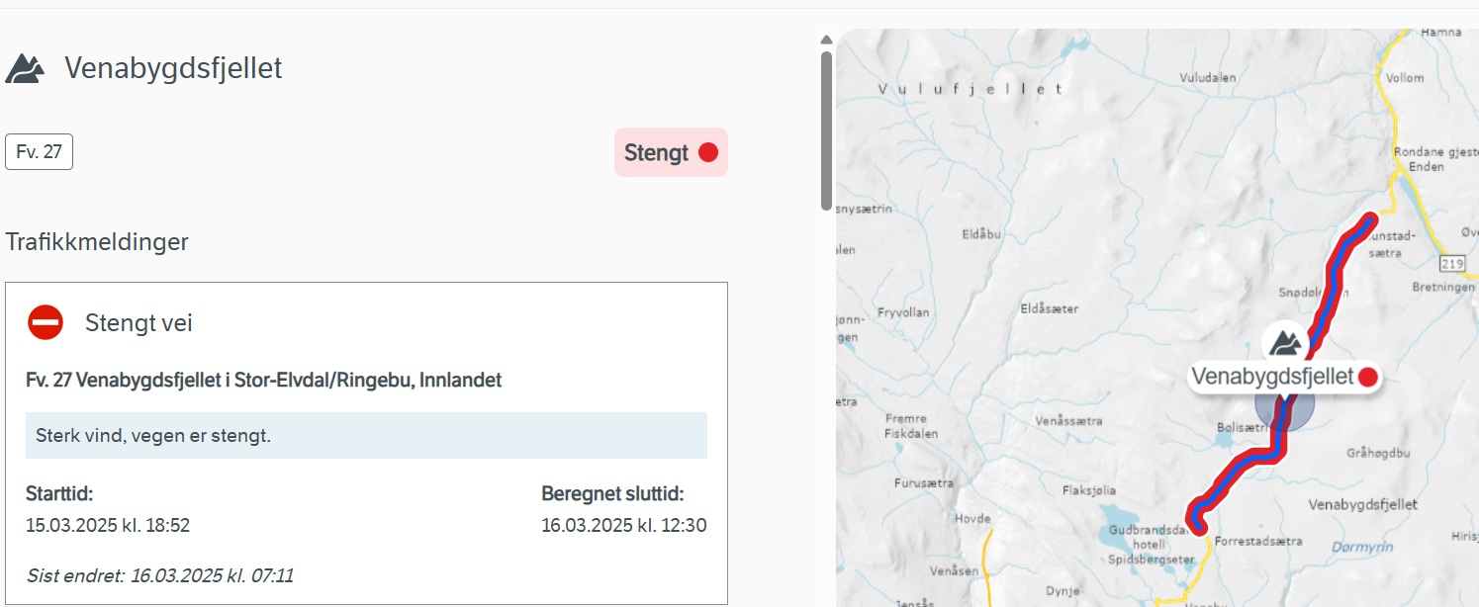Screen dimensions: 1479x607
Task: Click the 219 road number shield on map
Action: click(1452, 263)
